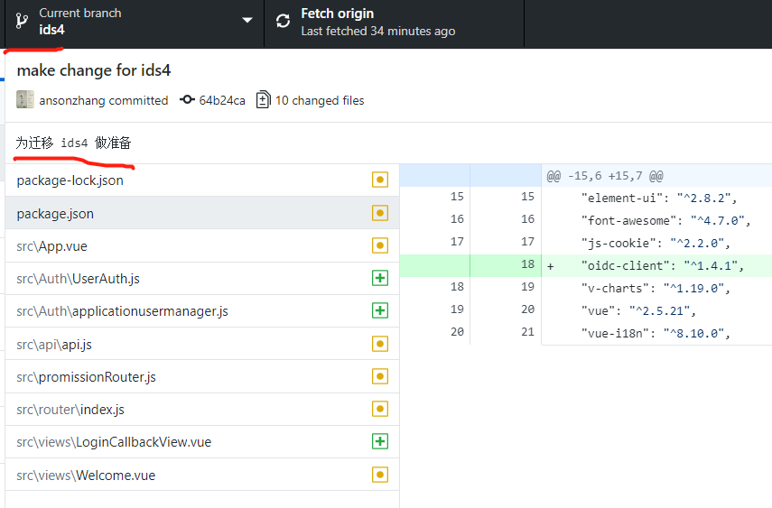Click ansonzhang's avatar thumbnail
The width and height of the screenshot is (772, 508).
pyautogui.click(x=25, y=99)
